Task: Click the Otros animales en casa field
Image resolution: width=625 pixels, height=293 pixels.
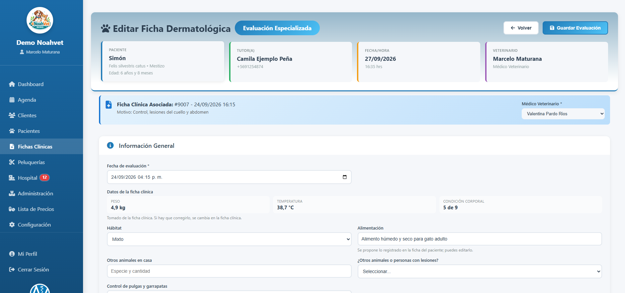Action: [x=229, y=271]
